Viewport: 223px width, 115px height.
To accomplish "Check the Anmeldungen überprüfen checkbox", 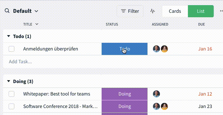I will 11,49.
